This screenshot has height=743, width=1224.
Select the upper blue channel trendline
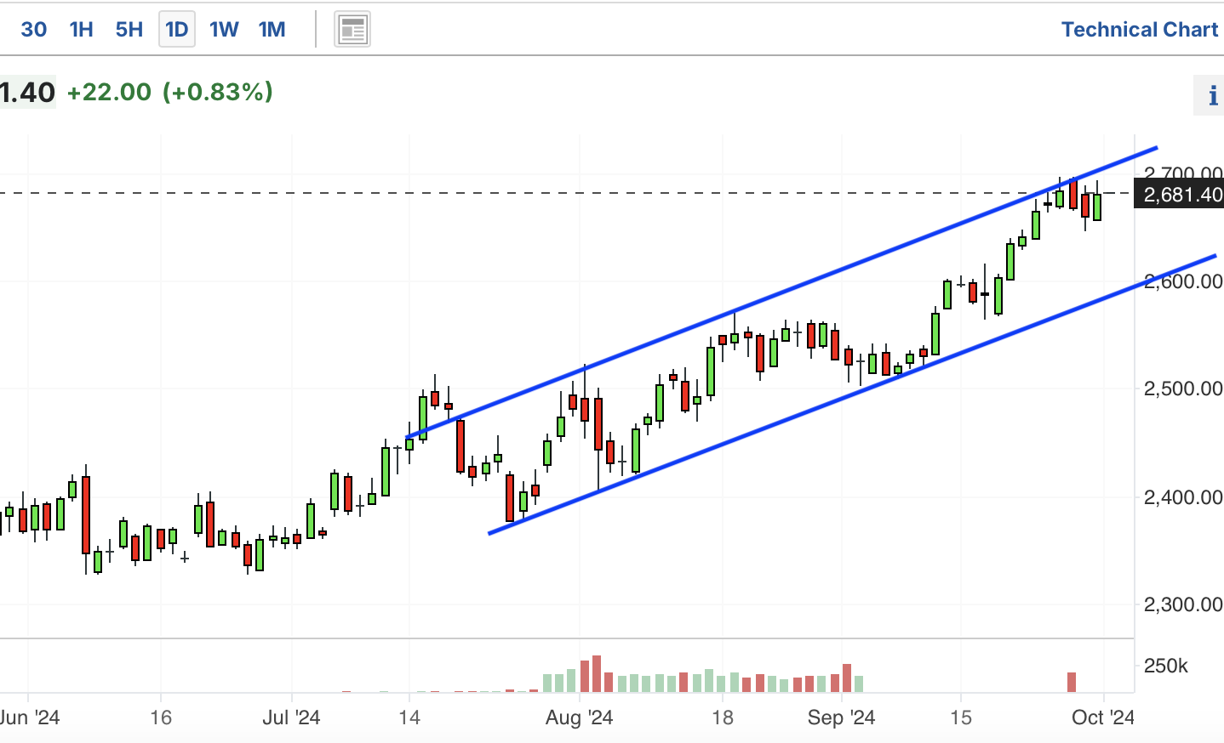[x=781, y=293]
